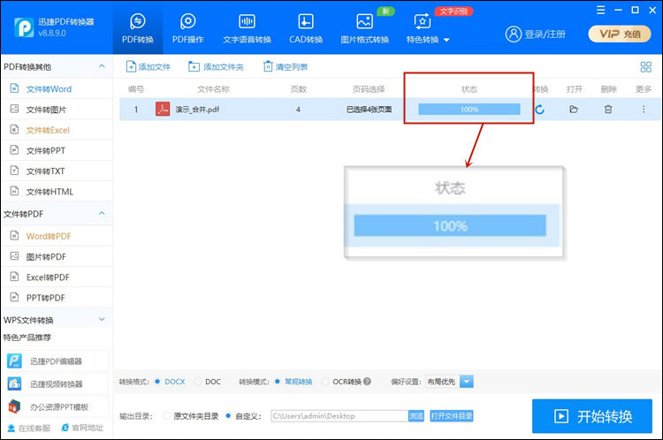The height and width of the screenshot is (440, 663).
Task: Click the OCR转换 help question icon
Action: pos(367,382)
